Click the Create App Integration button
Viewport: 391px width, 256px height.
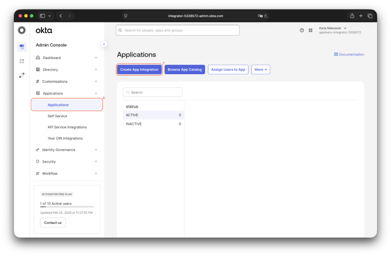(139, 70)
